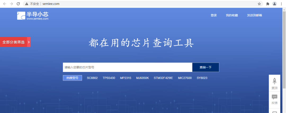Image resolution: width=286 pixels, height=113 pixels.
Task: Click the semiee.com address bar URL
Action: coord(51,4)
